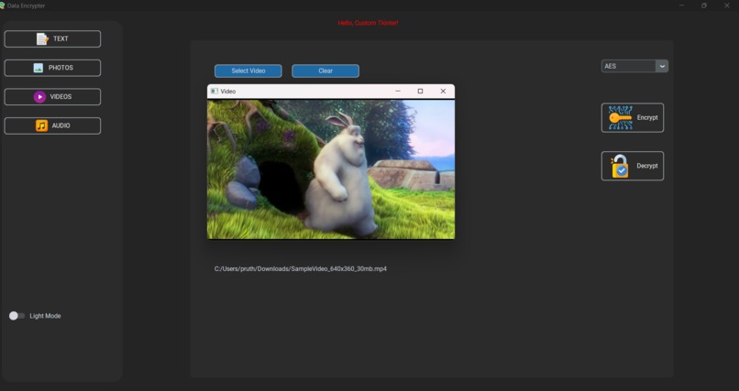Image resolution: width=739 pixels, height=391 pixels.
Task: Click the Video preview frame with rabbit
Action: click(x=331, y=169)
